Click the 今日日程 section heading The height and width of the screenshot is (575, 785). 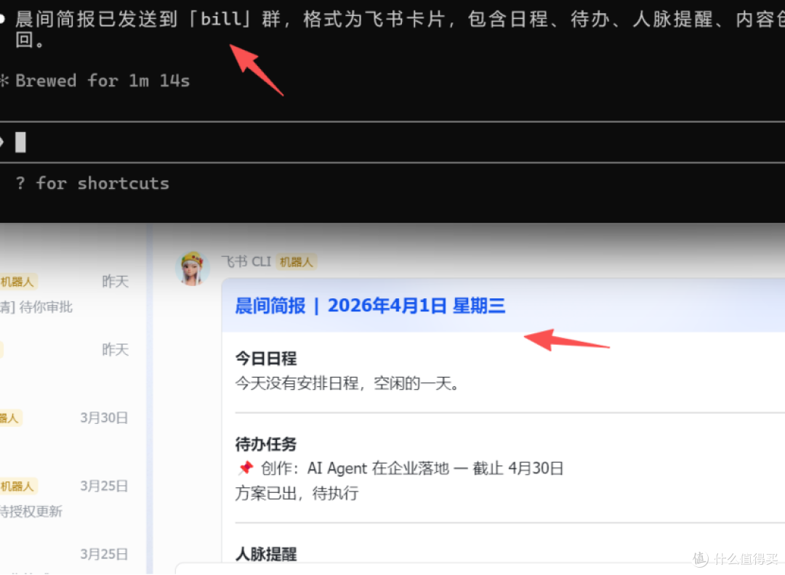click(x=266, y=358)
